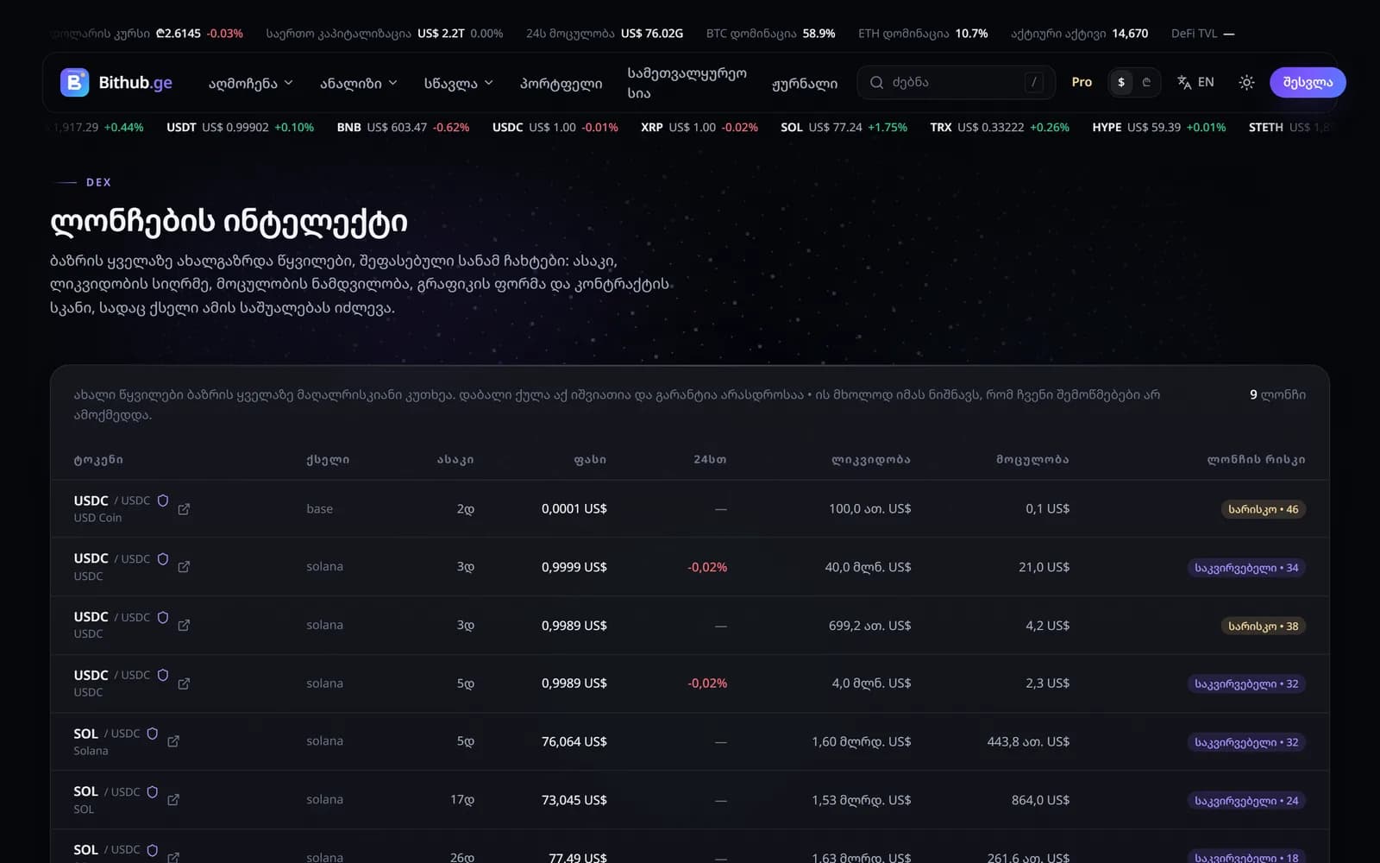The height and width of the screenshot is (863, 1380).
Task: Click the ასაკი column header
Action: (455, 459)
